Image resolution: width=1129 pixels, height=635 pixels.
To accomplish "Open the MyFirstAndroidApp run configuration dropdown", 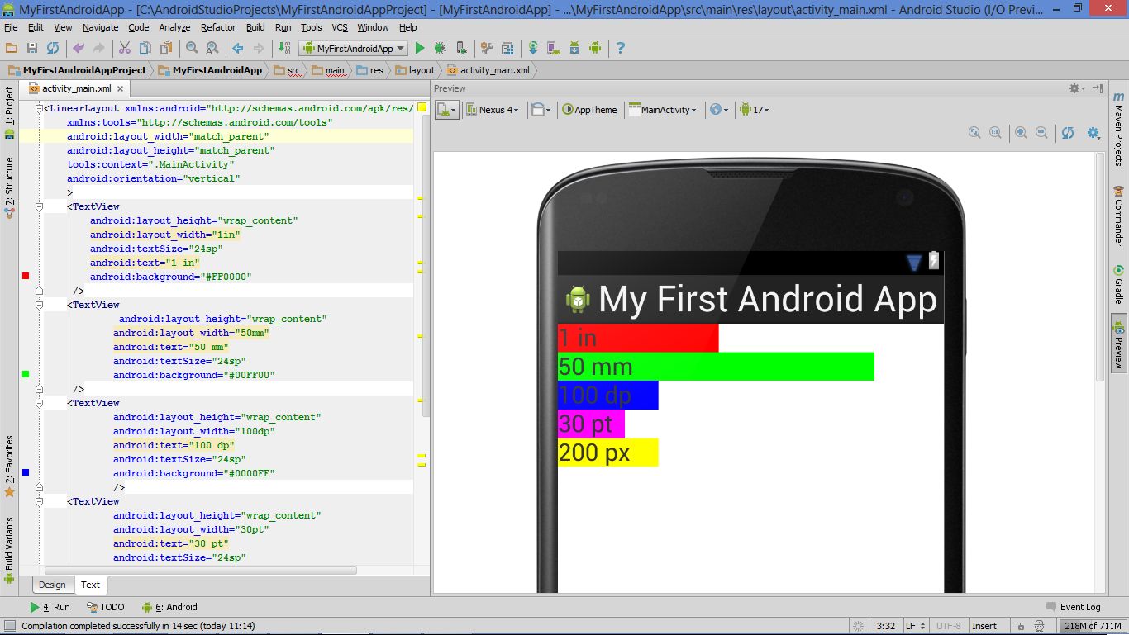I will [354, 49].
